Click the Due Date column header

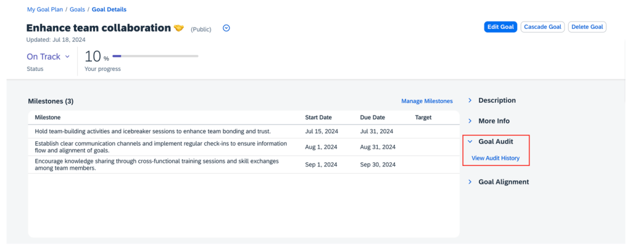(372, 117)
